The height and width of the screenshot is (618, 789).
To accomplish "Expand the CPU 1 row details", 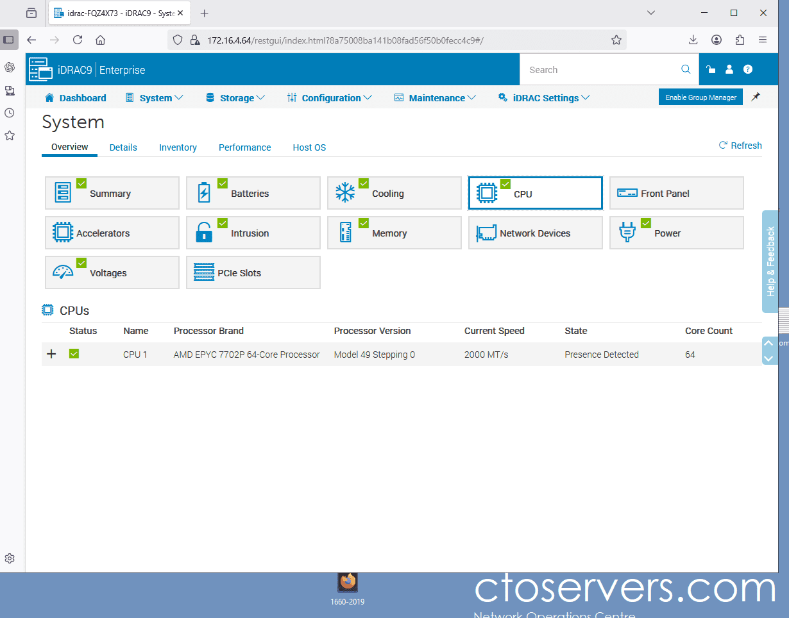I will click(x=52, y=354).
